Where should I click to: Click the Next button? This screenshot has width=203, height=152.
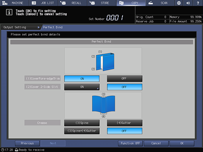53,143
